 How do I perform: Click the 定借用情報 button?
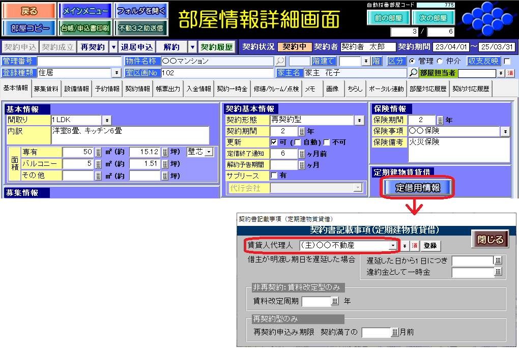click(x=417, y=187)
